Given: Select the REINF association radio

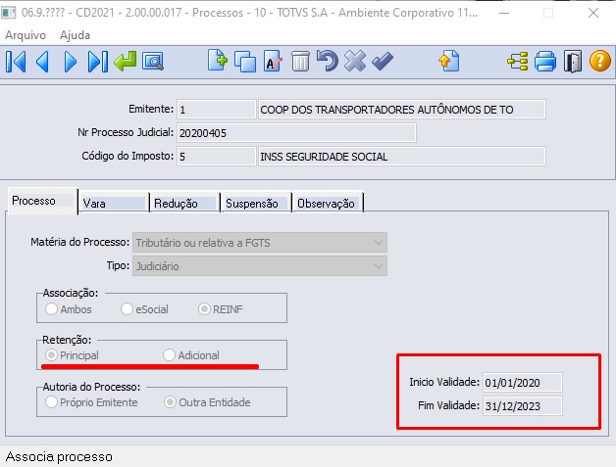Looking at the screenshot, I should coord(204,309).
